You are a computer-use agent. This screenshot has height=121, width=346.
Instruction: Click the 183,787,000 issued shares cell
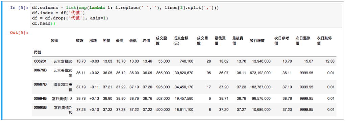(x=260, y=87)
